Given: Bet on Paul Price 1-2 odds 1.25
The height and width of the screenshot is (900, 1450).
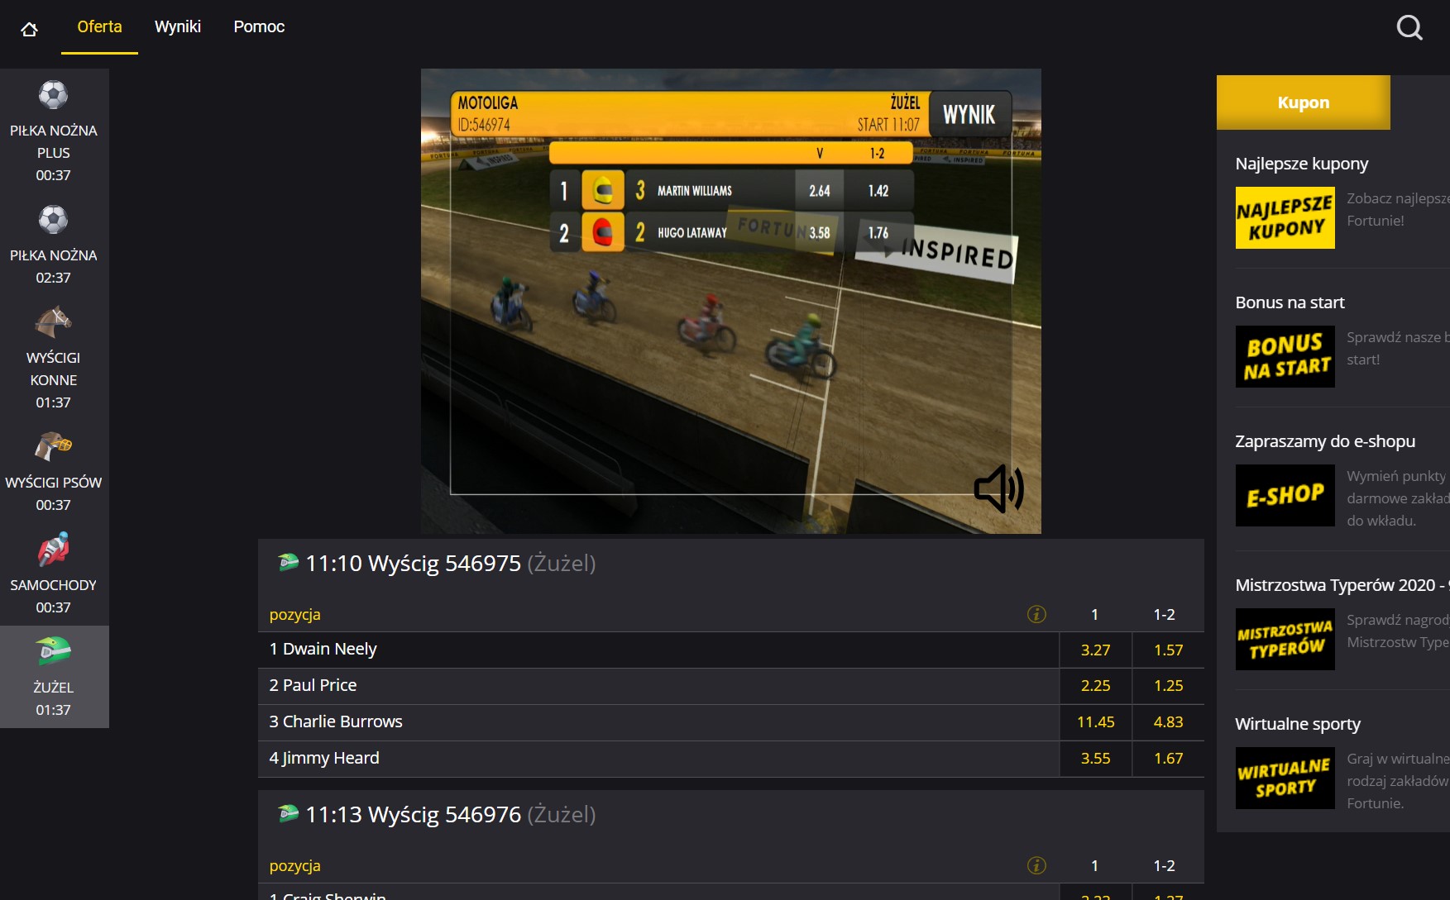Looking at the screenshot, I should point(1168,686).
